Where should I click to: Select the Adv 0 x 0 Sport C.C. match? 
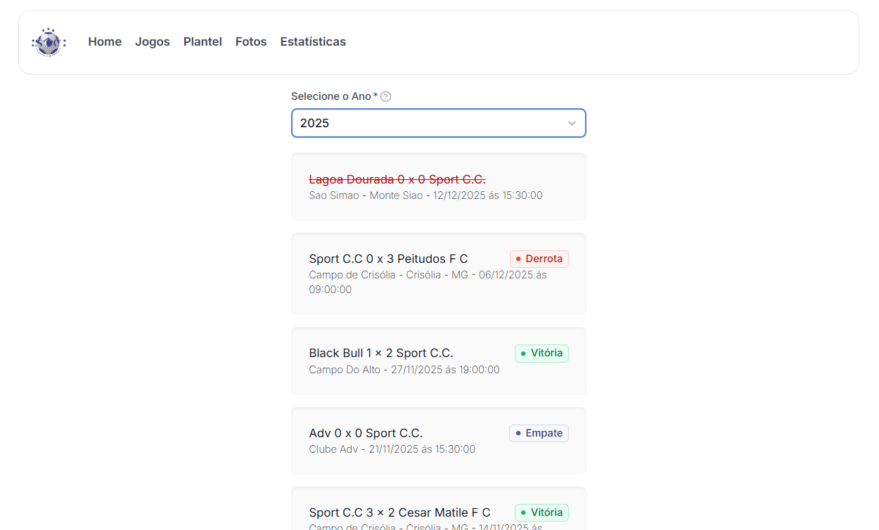[x=366, y=433]
